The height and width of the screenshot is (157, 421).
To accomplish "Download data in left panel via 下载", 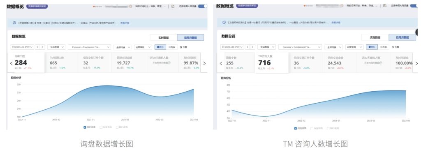I will [x=184, y=47].
